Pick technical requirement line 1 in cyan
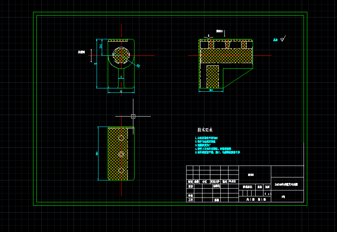This screenshot has height=232, width=337. pos(206,138)
